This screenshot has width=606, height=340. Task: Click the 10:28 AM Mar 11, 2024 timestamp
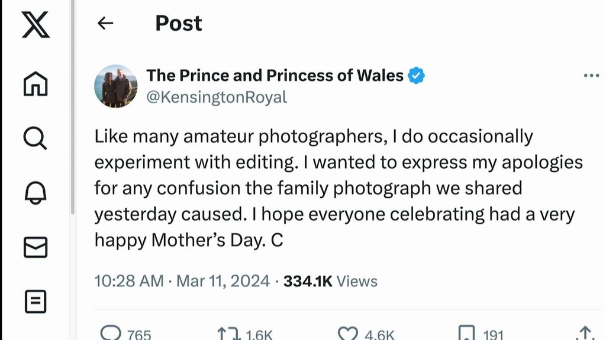pyautogui.click(x=183, y=281)
